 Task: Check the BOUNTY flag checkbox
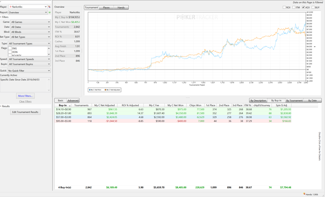pos(10,55)
